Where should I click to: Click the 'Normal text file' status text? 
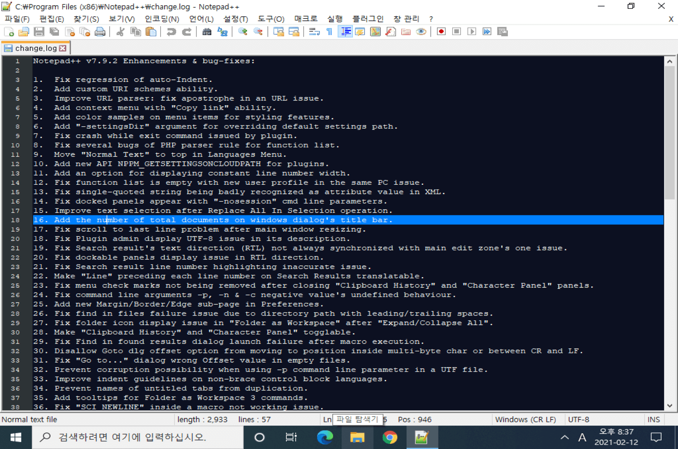[x=29, y=420]
